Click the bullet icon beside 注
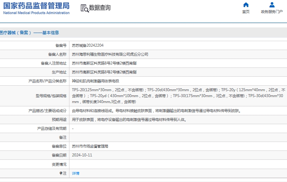The width and height of the screenshot is (287, 182). tap(61, 173)
